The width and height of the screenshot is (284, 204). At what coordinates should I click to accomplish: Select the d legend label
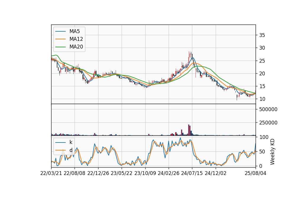pyautogui.click(x=71, y=150)
